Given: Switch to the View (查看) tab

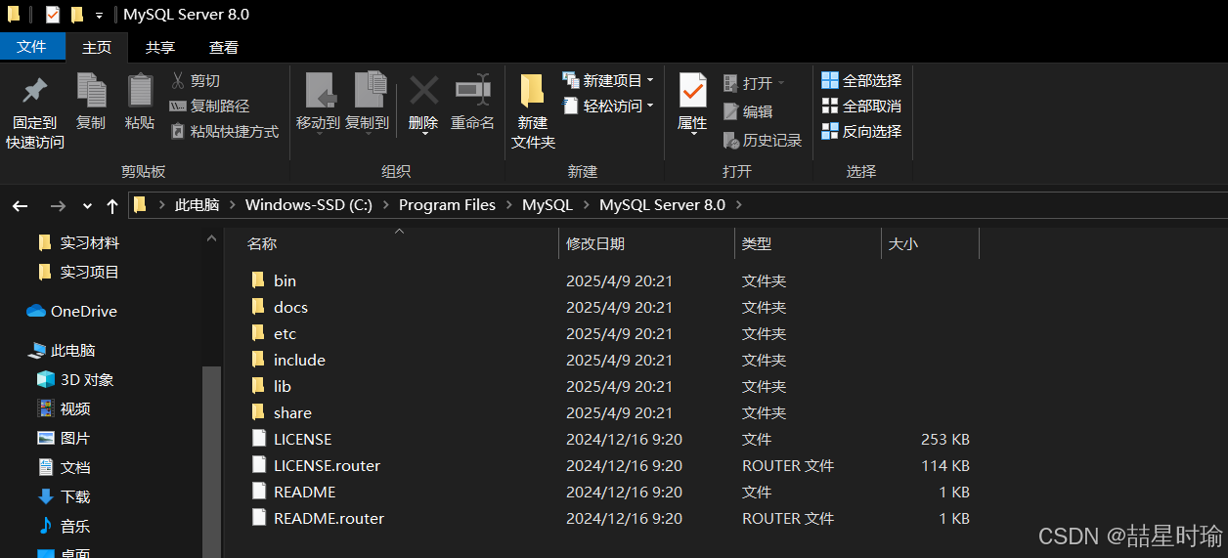Looking at the screenshot, I should coord(224,47).
